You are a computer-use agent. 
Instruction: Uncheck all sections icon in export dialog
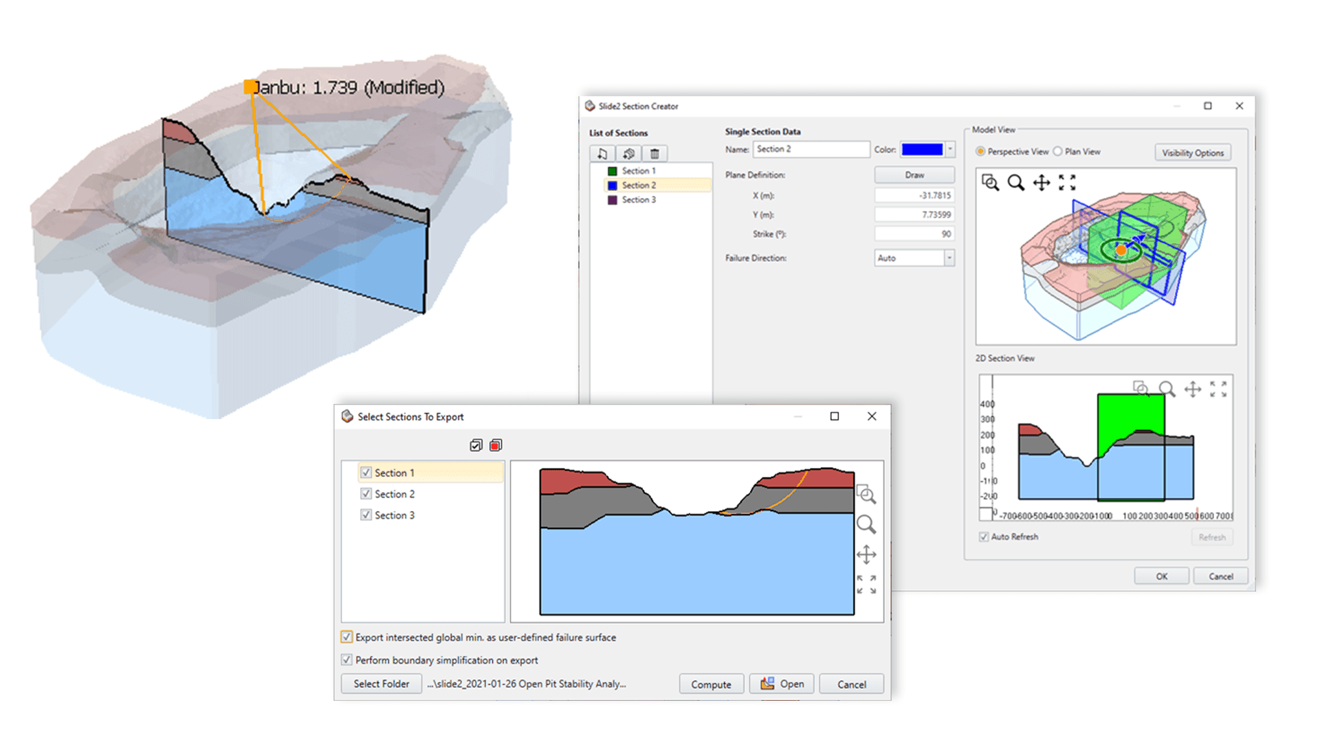496,446
